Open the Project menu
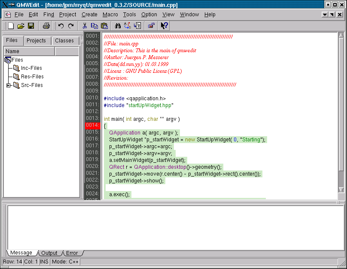Image resolution: width=347 pixels, height=269 pixels. tap(67, 15)
